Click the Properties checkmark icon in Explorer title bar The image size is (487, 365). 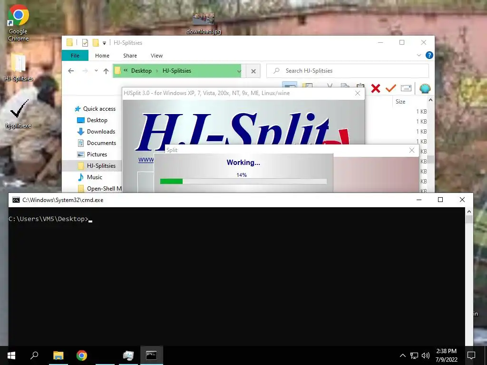tap(85, 43)
